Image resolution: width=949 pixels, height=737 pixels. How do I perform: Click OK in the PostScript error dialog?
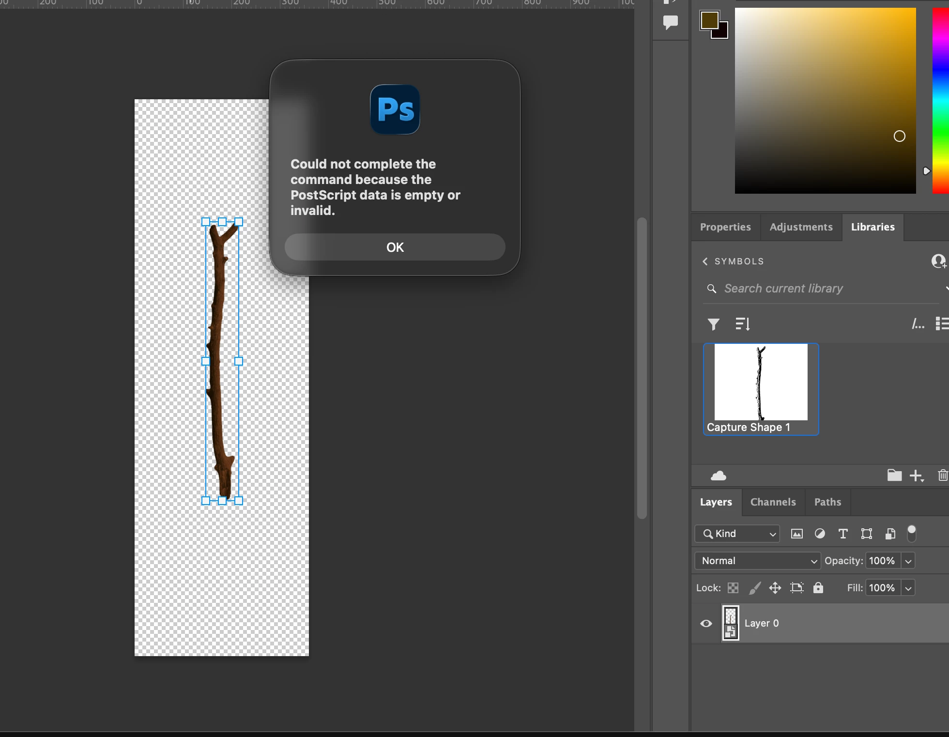(x=395, y=247)
